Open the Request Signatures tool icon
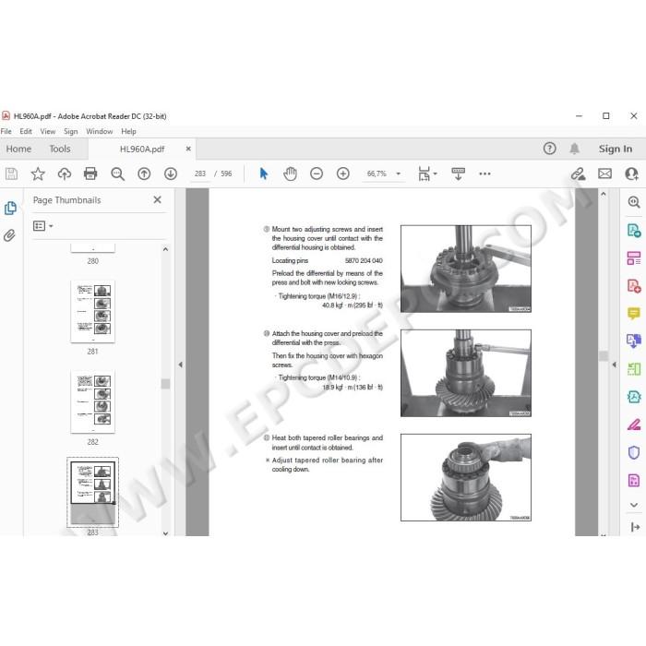Viewport: 646px width, 646px height. click(634, 397)
